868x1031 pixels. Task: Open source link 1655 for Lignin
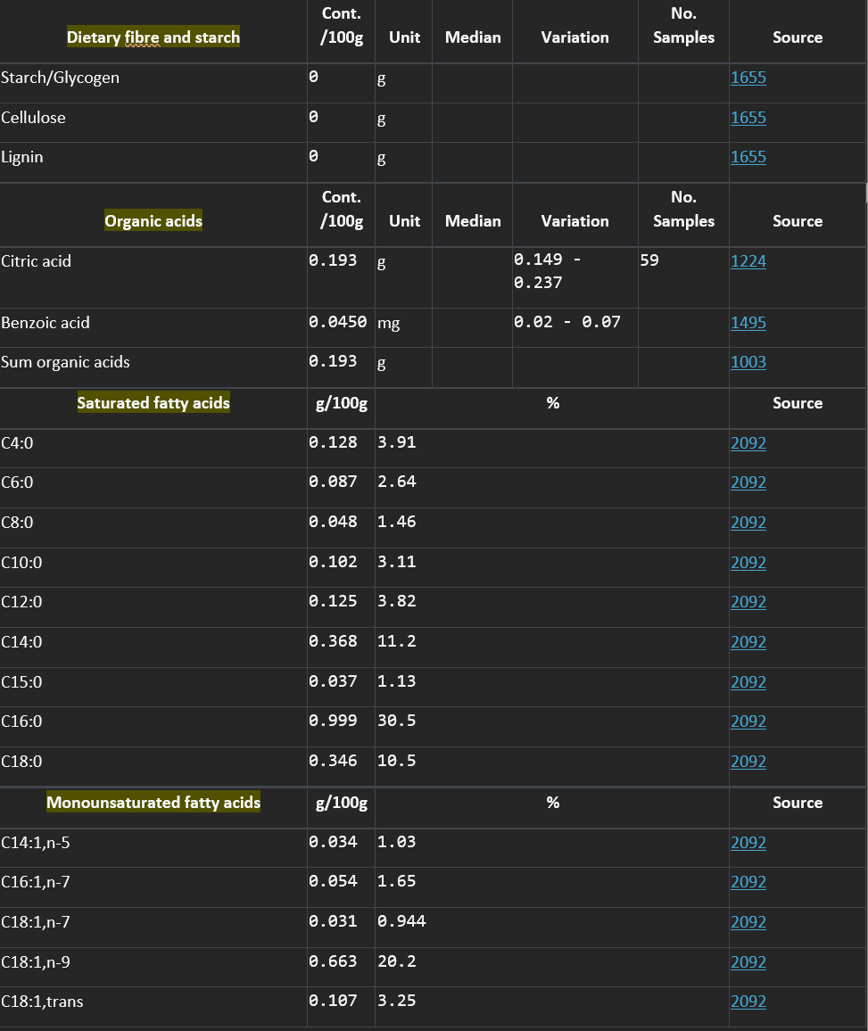pyautogui.click(x=748, y=157)
